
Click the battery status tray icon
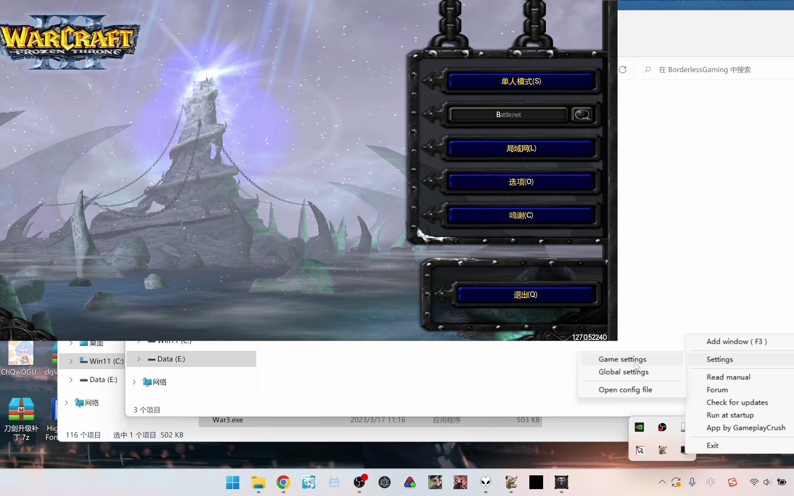click(x=782, y=482)
